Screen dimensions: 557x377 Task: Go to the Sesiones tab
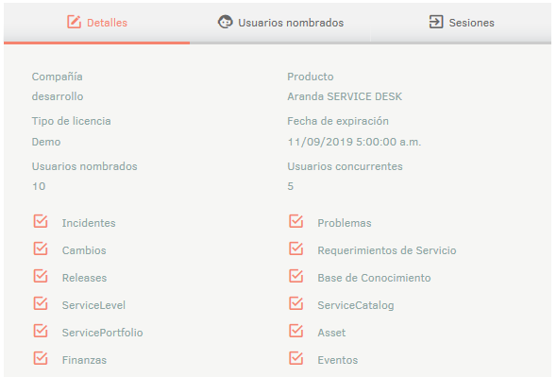(461, 23)
